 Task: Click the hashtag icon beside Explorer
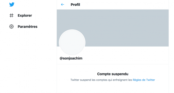tap(11, 15)
